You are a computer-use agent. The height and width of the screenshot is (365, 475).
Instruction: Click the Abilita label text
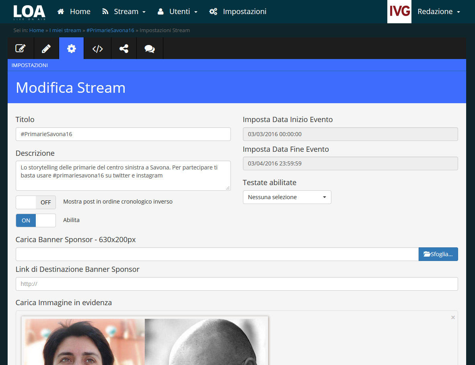71,220
